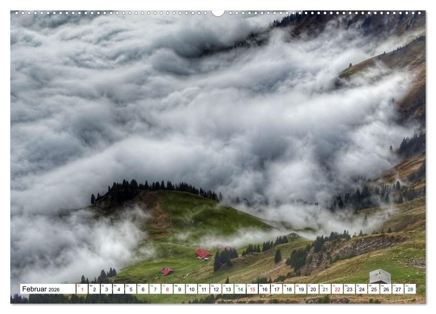
Task: Click date 10 in calendar row
Action: (x=191, y=289)
